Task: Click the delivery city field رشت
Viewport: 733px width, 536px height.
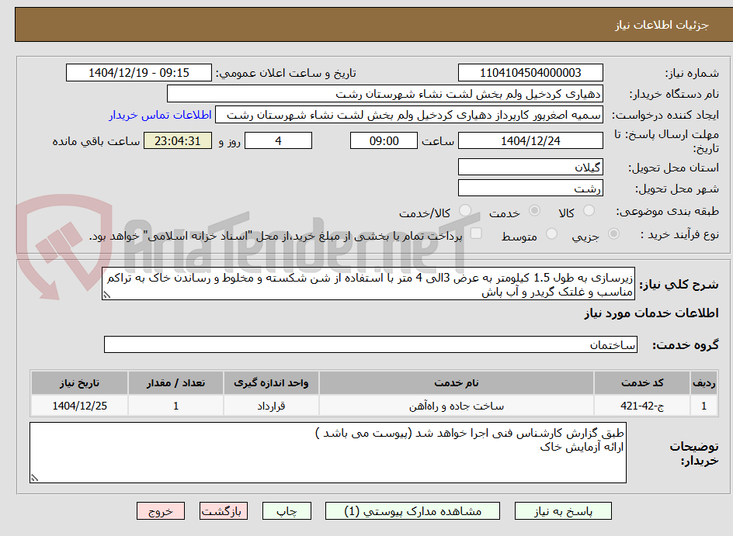Action: pyautogui.click(x=530, y=188)
